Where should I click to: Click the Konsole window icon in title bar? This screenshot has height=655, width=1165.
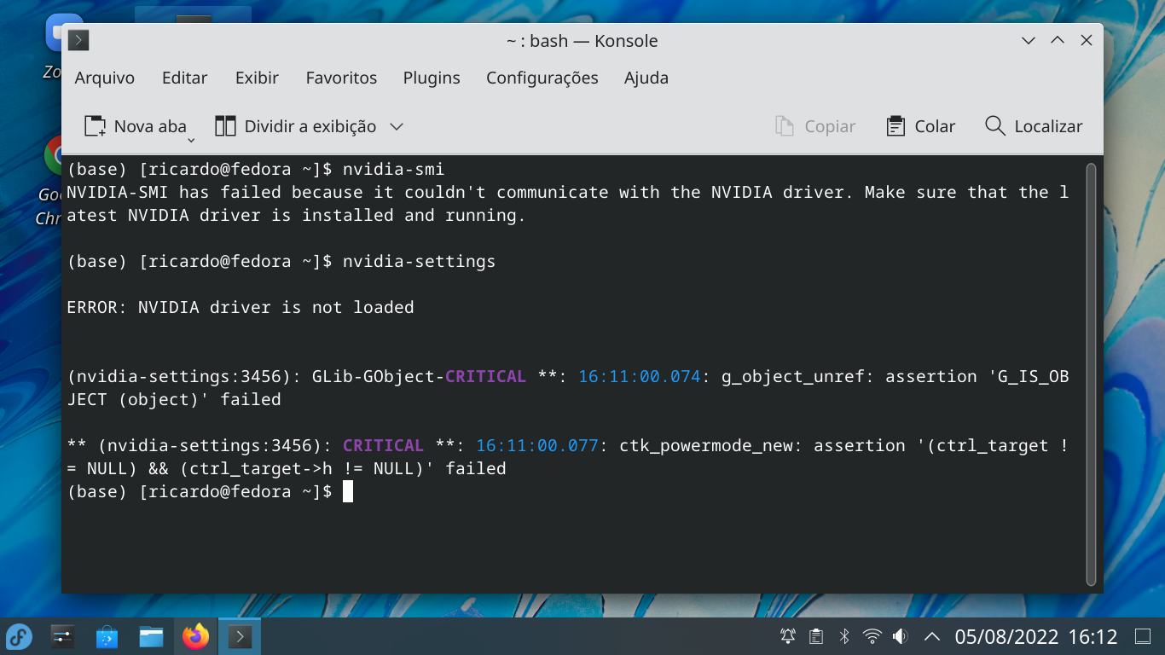click(78, 40)
